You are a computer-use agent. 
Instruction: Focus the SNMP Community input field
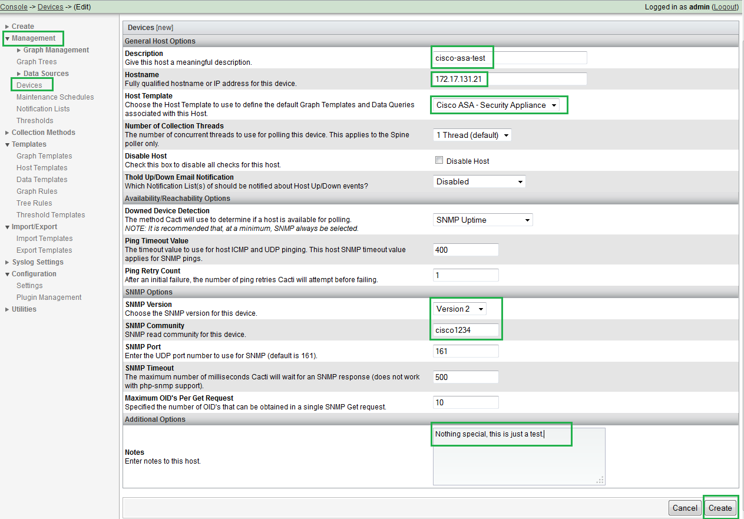point(465,330)
